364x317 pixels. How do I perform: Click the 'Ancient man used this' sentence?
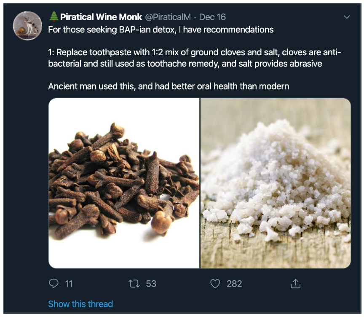click(169, 86)
